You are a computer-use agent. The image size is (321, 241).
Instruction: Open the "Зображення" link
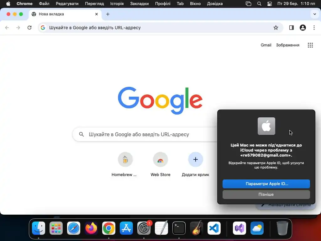click(288, 45)
